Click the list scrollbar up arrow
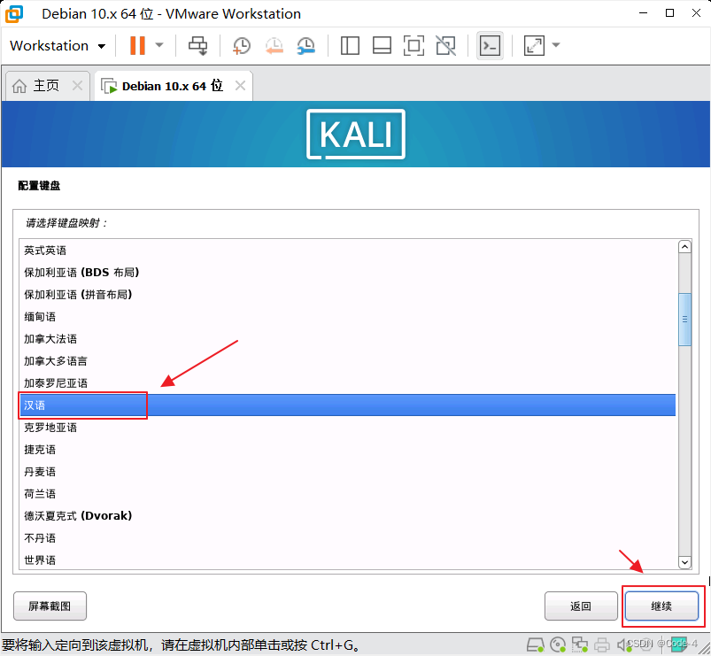The height and width of the screenshot is (656, 711). tap(684, 247)
